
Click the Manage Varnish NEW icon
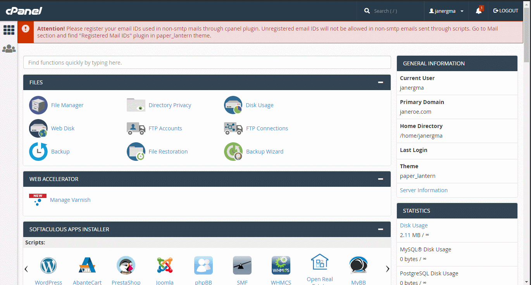pyautogui.click(x=38, y=200)
